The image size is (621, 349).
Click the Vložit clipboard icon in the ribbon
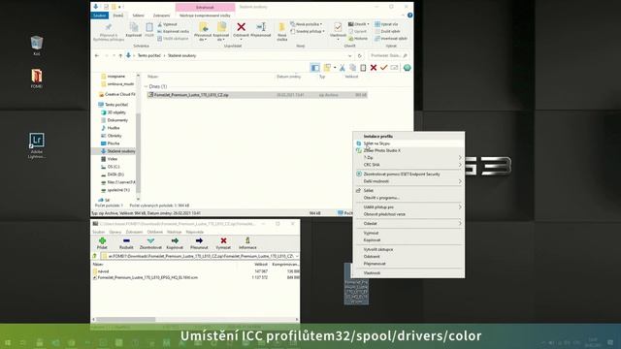click(x=148, y=27)
